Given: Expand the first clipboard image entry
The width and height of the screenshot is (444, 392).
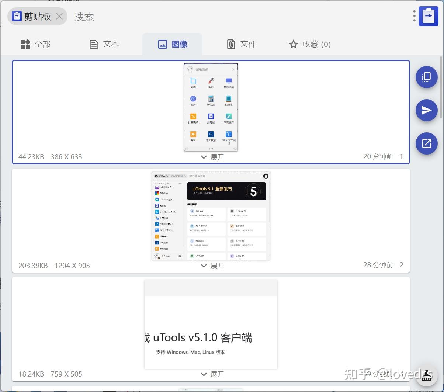Looking at the screenshot, I should [211, 157].
